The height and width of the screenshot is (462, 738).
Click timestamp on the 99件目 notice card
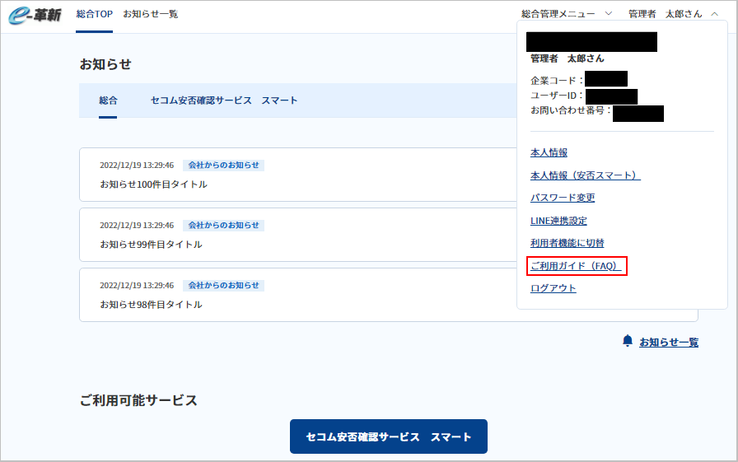tap(137, 226)
